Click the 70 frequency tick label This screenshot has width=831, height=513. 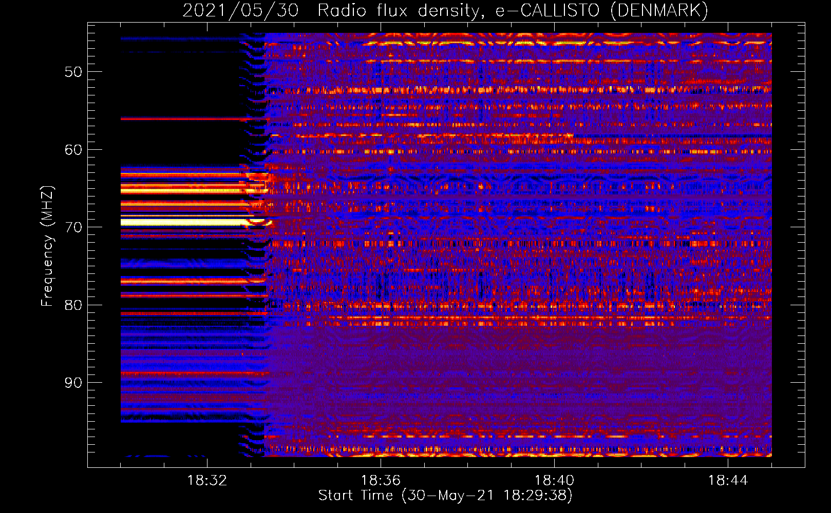73,227
